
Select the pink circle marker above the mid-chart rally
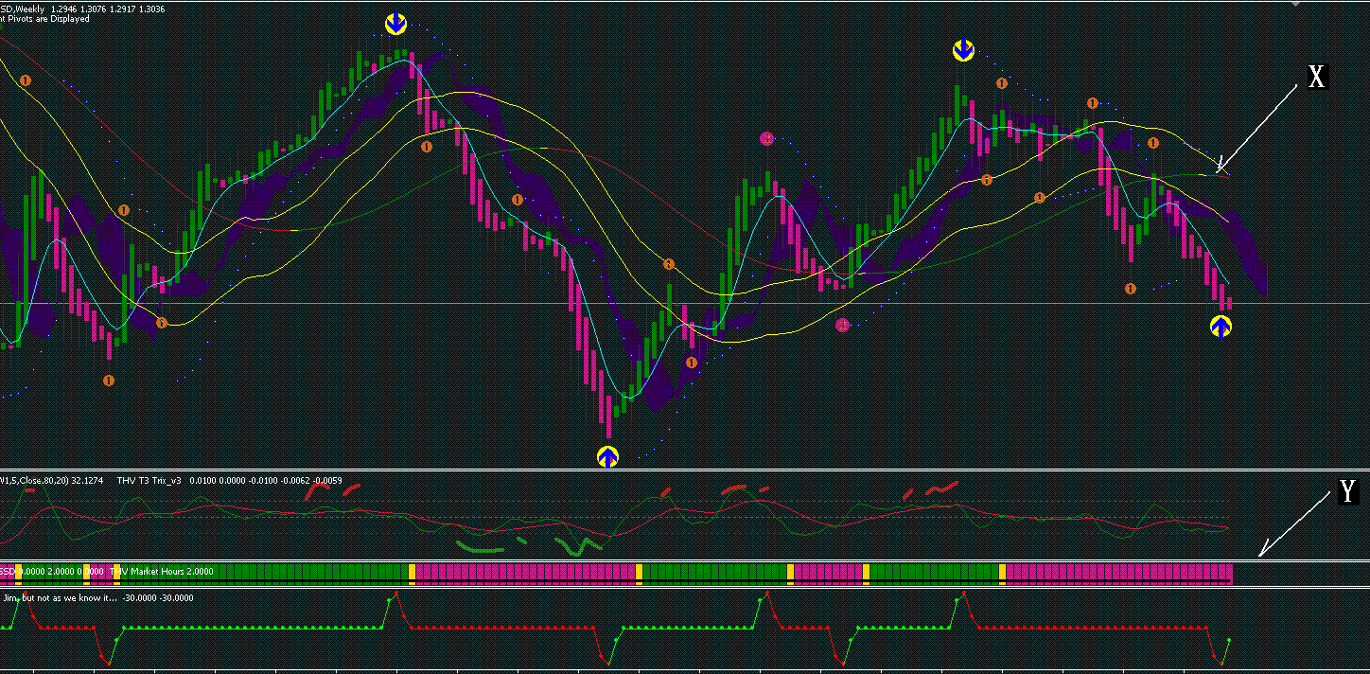click(x=766, y=139)
